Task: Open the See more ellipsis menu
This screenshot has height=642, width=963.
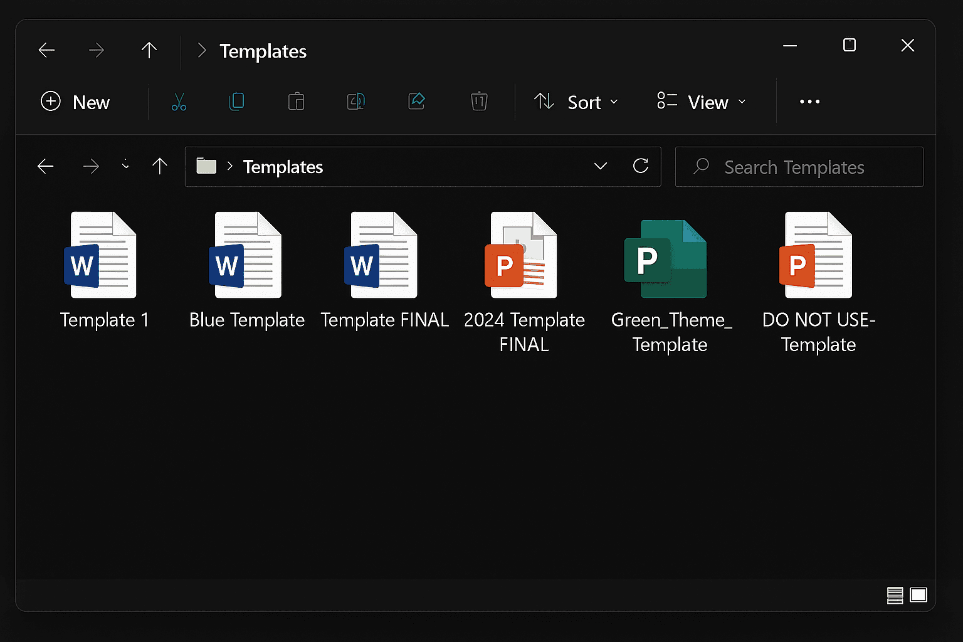Action: pos(809,102)
